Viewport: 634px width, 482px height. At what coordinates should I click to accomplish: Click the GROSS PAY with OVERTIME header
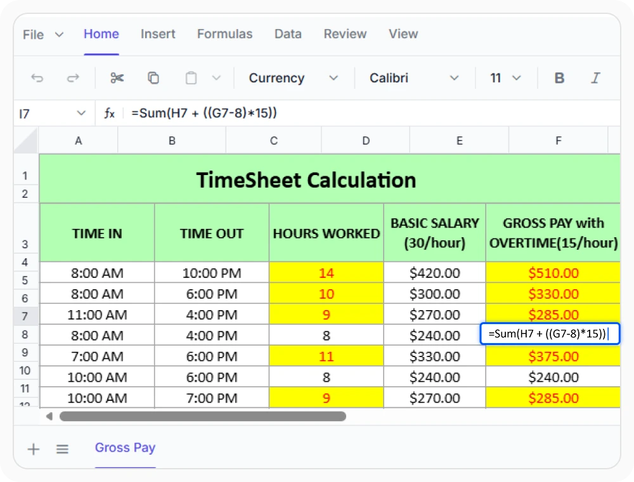click(553, 233)
